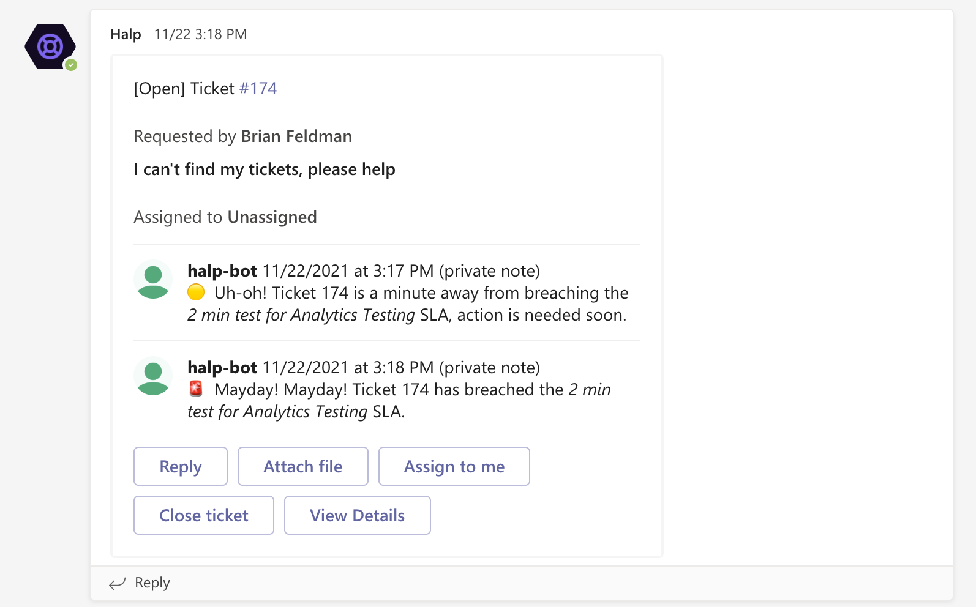Image resolution: width=976 pixels, height=607 pixels.
Task: Click the ticket title text about finding tickets
Action: coord(265,169)
